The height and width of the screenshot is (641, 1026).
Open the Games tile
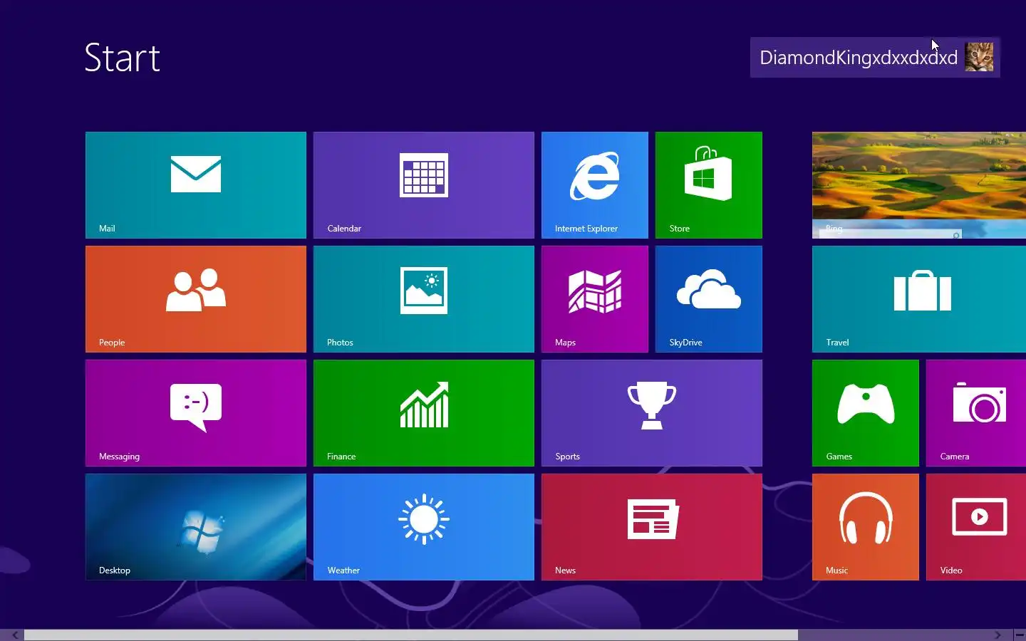tap(866, 413)
